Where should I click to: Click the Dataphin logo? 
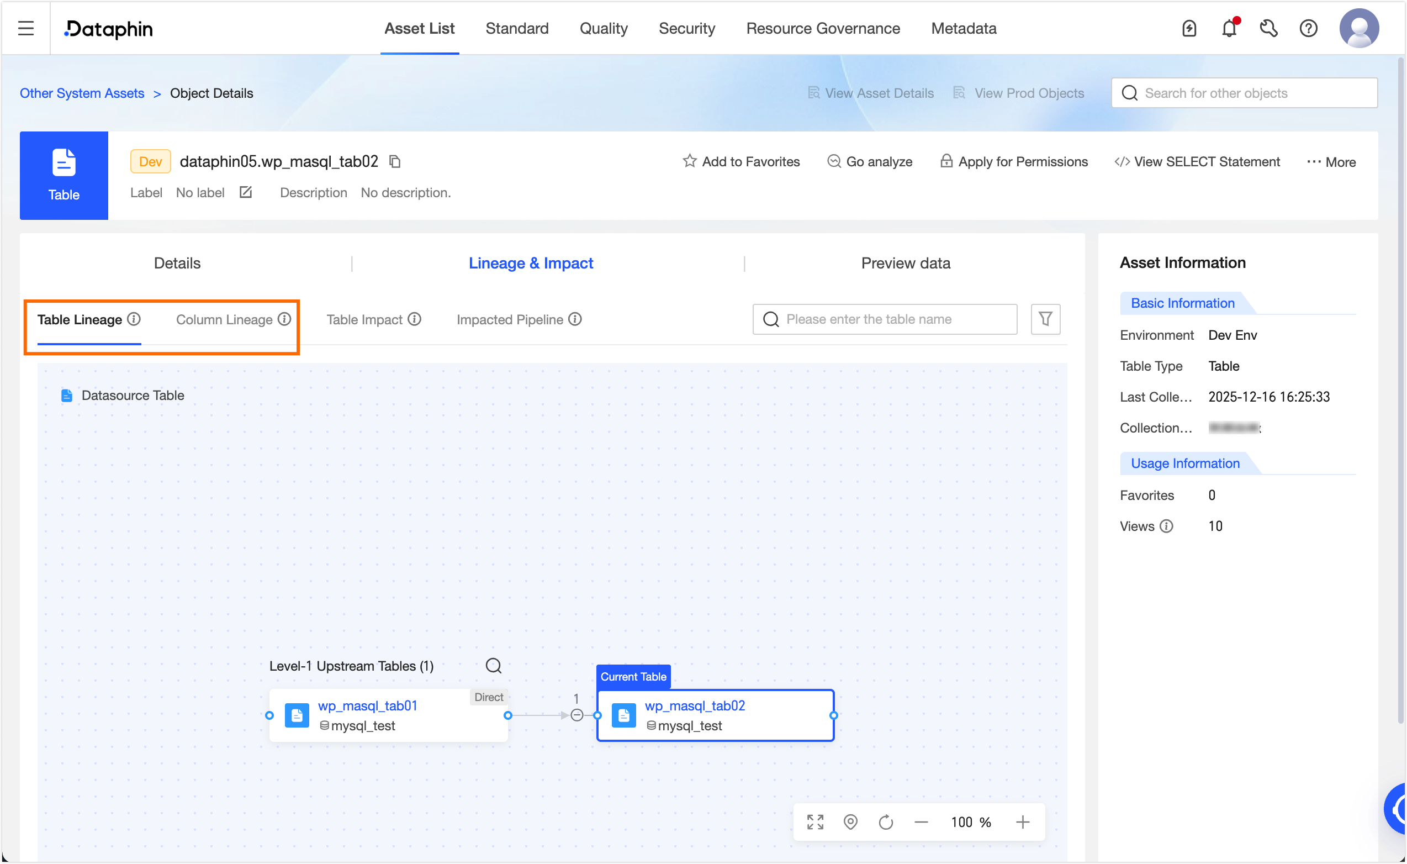(x=108, y=29)
